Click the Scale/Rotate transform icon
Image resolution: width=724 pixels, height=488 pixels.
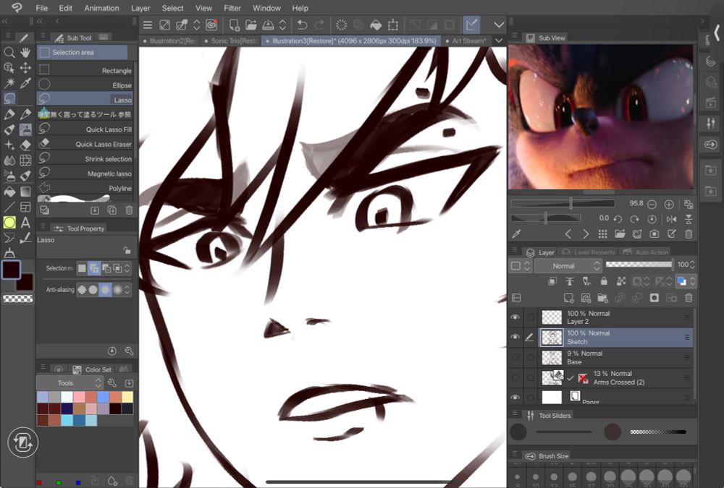coord(393,25)
